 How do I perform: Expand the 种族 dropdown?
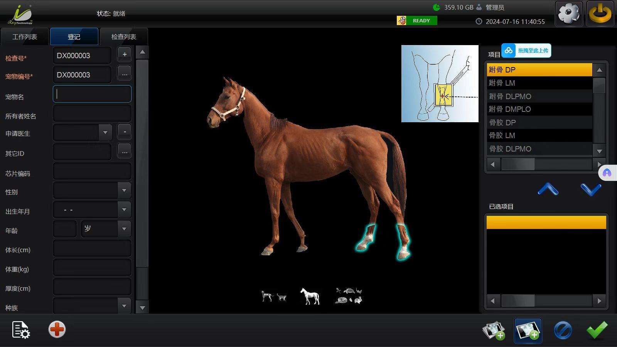click(124, 306)
